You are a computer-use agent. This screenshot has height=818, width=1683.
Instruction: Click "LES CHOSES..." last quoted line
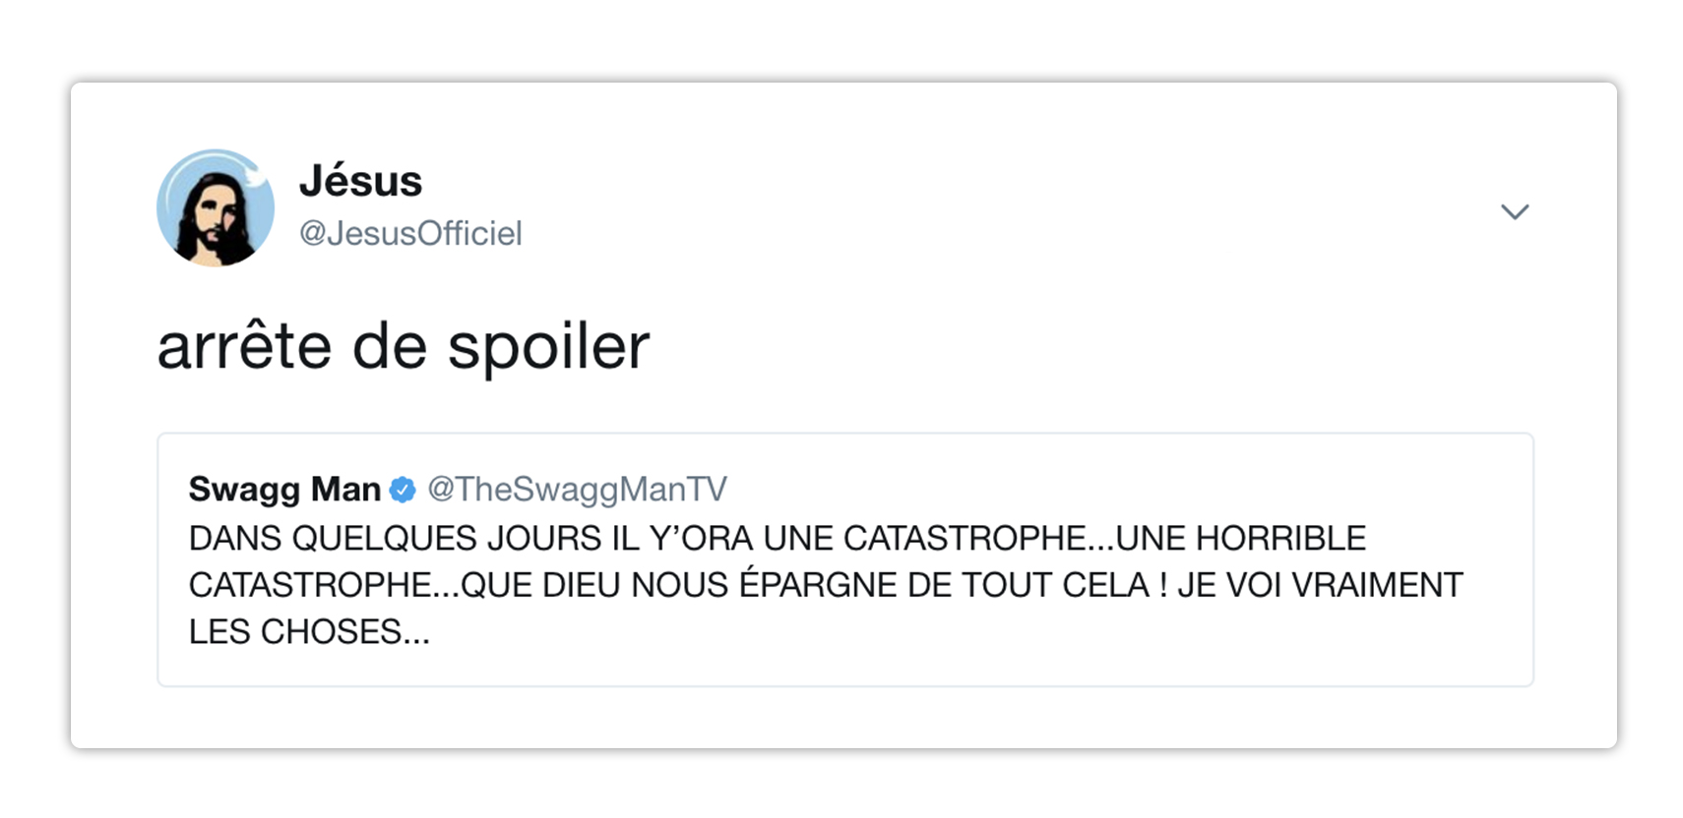[309, 631]
